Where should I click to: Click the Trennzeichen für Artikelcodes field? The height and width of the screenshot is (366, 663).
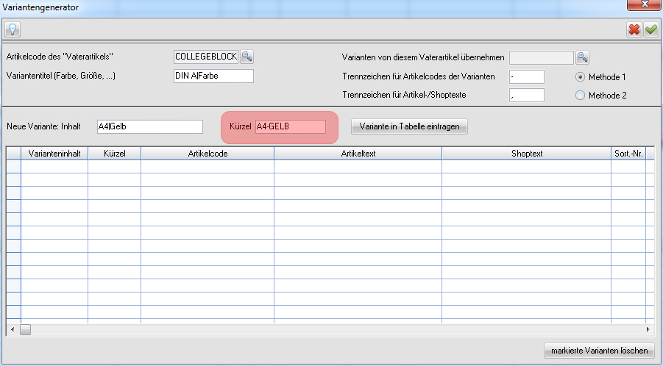[x=526, y=76]
